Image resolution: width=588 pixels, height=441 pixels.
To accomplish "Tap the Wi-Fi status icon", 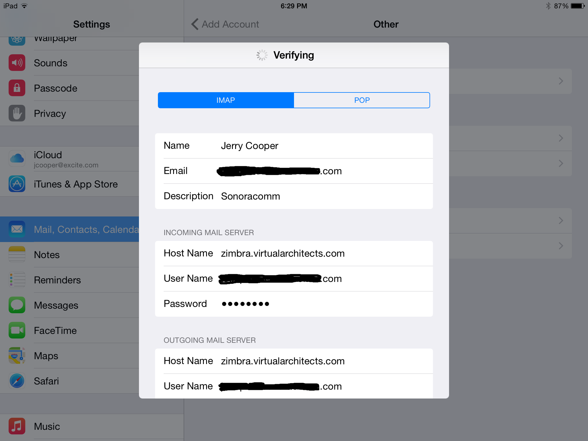I will tap(24, 6).
